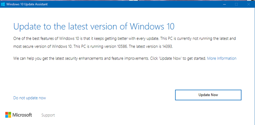The width and height of the screenshot is (255, 125).
Task: Decline with the 'Do not update now' link
Action: coord(29,98)
